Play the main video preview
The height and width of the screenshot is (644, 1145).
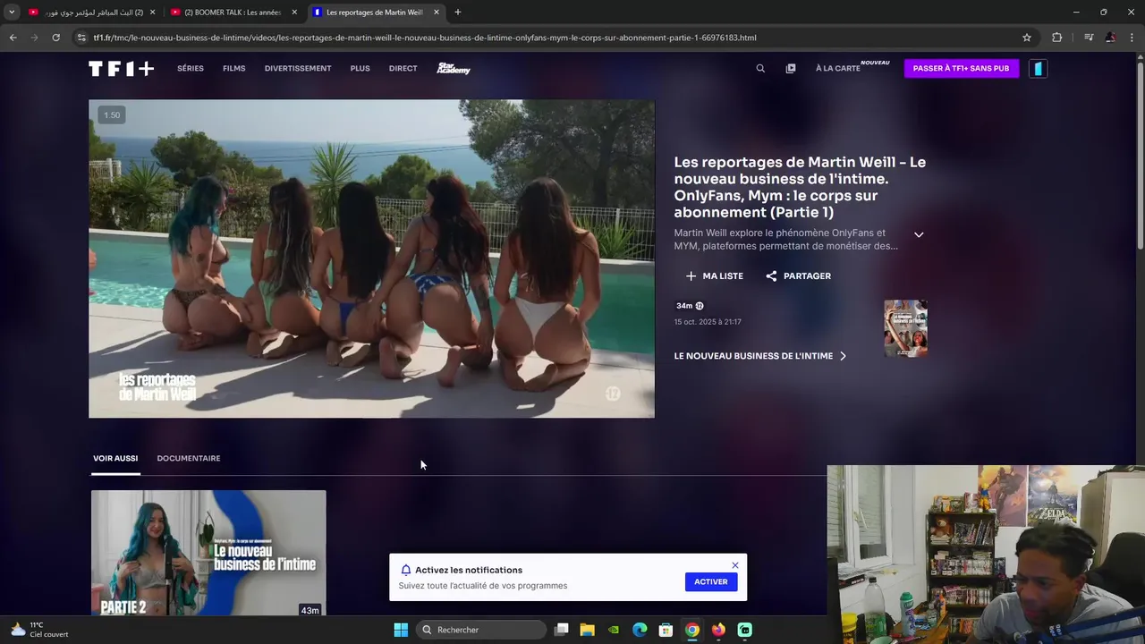pyautogui.click(x=371, y=258)
